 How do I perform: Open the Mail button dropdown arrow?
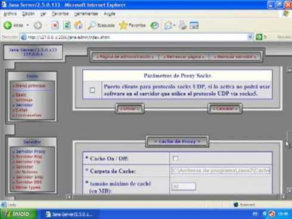[175, 26]
